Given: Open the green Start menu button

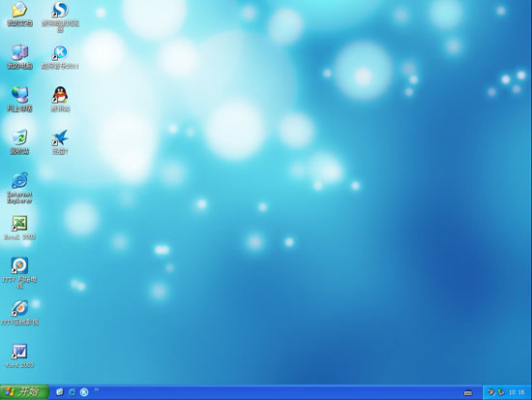Looking at the screenshot, I should click(x=24, y=392).
